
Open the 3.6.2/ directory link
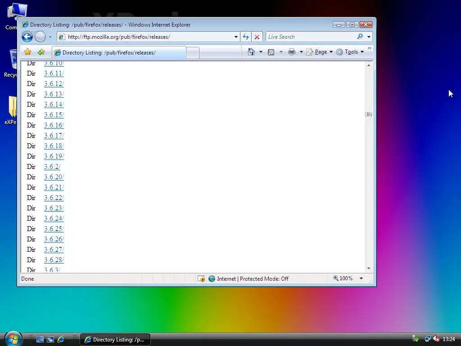[x=52, y=167]
